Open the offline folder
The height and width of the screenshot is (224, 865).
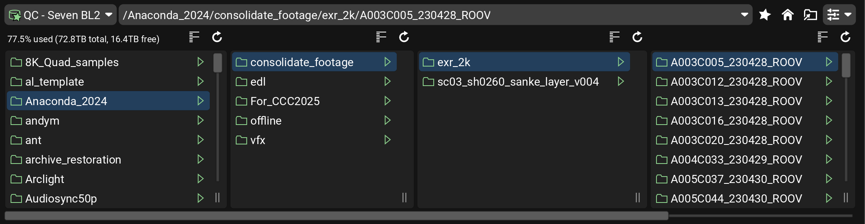point(266,121)
